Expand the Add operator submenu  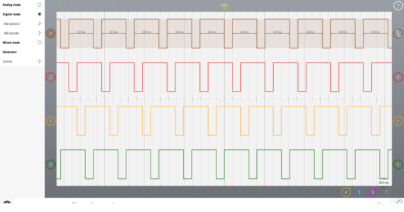click(39, 24)
